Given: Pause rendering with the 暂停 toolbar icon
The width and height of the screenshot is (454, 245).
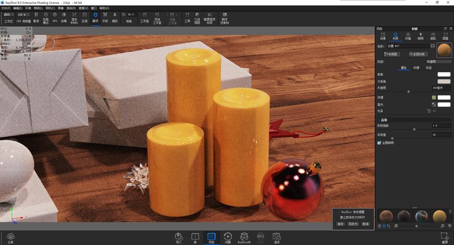Looking at the screenshot, I should pos(36,17).
